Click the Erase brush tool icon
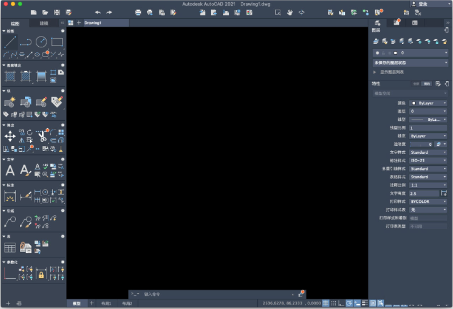Screen dimensions: 453x309 click(x=61, y=149)
